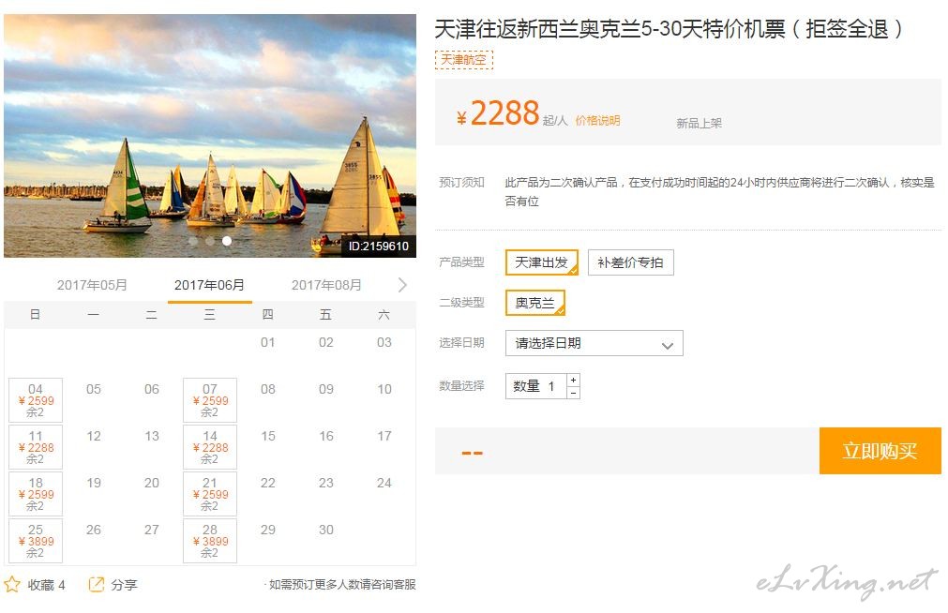
Task: Select June 07 priced ¥2599
Action: tap(210, 400)
